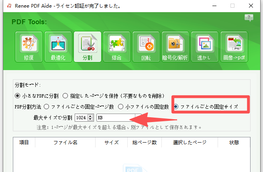Open the 暗号化/解析 encryption tool

pyautogui.click(x=175, y=47)
